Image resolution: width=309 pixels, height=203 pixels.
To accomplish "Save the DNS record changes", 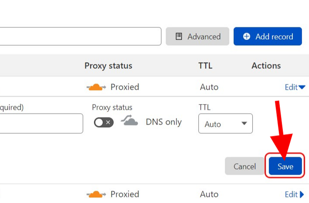I will click(285, 166).
